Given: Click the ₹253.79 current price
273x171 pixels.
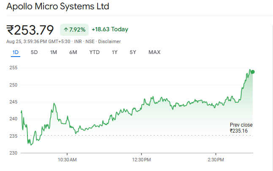Looking at the screenshot, I should pyautogui.click(x=30, y=30).
